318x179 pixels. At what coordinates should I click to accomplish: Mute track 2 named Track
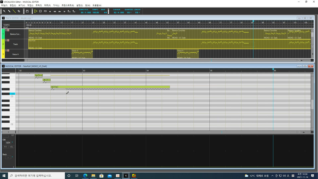click(x=6, y=40)
